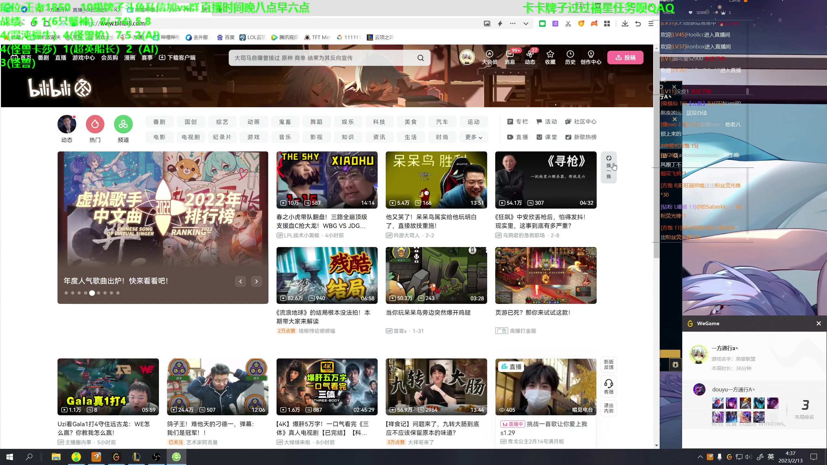Click 退出内测 button on right sidebar

609,408
